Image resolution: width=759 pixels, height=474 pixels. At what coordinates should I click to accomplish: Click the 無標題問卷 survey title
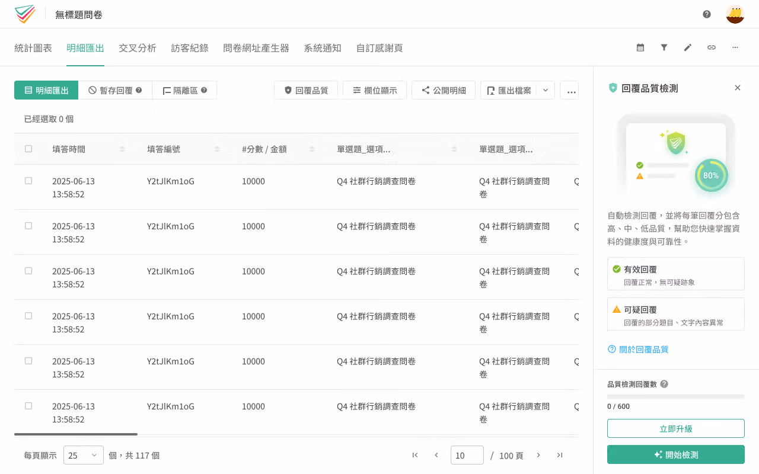(79, 15)
